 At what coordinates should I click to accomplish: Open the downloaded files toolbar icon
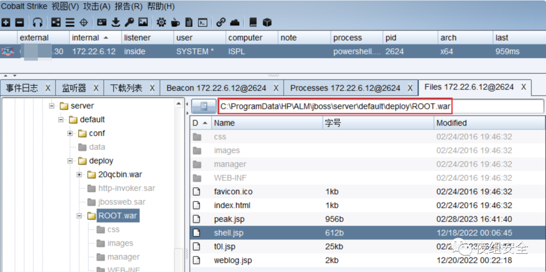116,23
